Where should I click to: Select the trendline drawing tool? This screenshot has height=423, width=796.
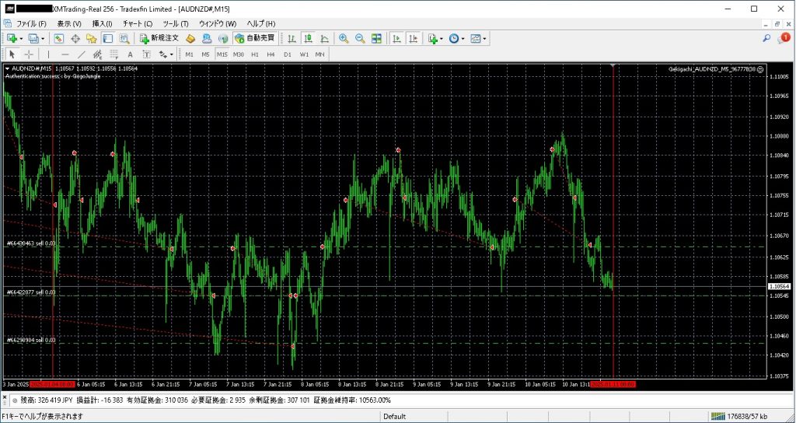tap(82, 54)
